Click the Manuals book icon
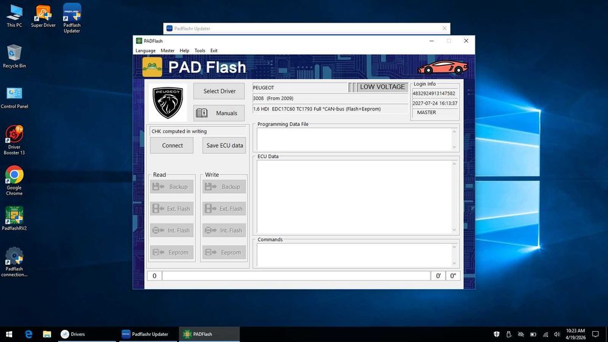 [202, 113]
